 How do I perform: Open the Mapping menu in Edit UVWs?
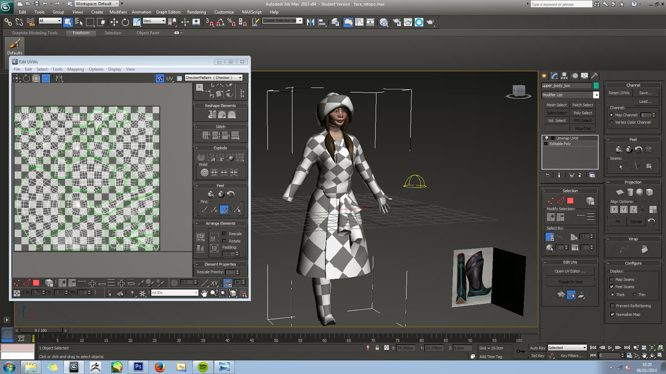(x=75, y=69)
